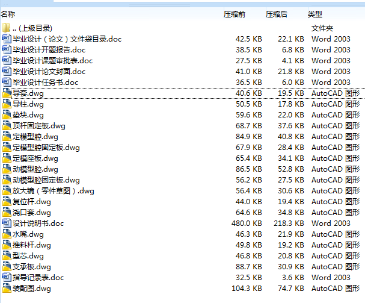Open the parent folder icon (上级目录)
Image resolution: width=365 pixels, height=303 pixels.
(6, 28)
